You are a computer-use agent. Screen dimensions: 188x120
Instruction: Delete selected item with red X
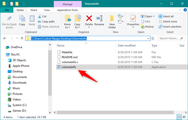(x=89, y=18)
